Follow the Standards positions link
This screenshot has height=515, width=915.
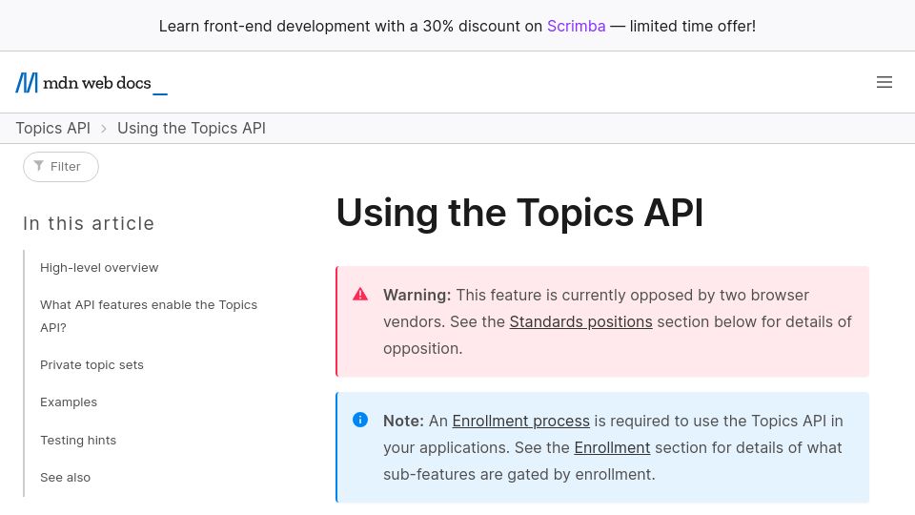(x=580, y=321)
